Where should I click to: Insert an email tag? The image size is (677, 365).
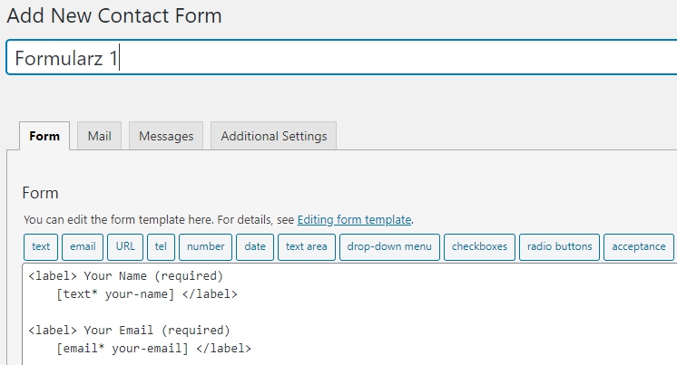(83, 246)
